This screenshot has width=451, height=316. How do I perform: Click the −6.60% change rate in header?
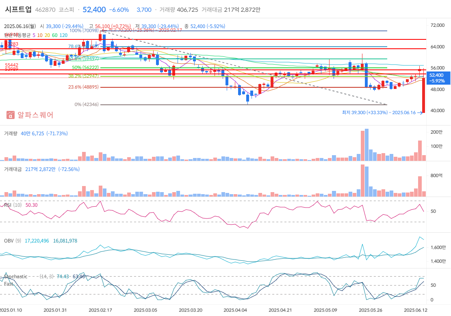[119, 10]
